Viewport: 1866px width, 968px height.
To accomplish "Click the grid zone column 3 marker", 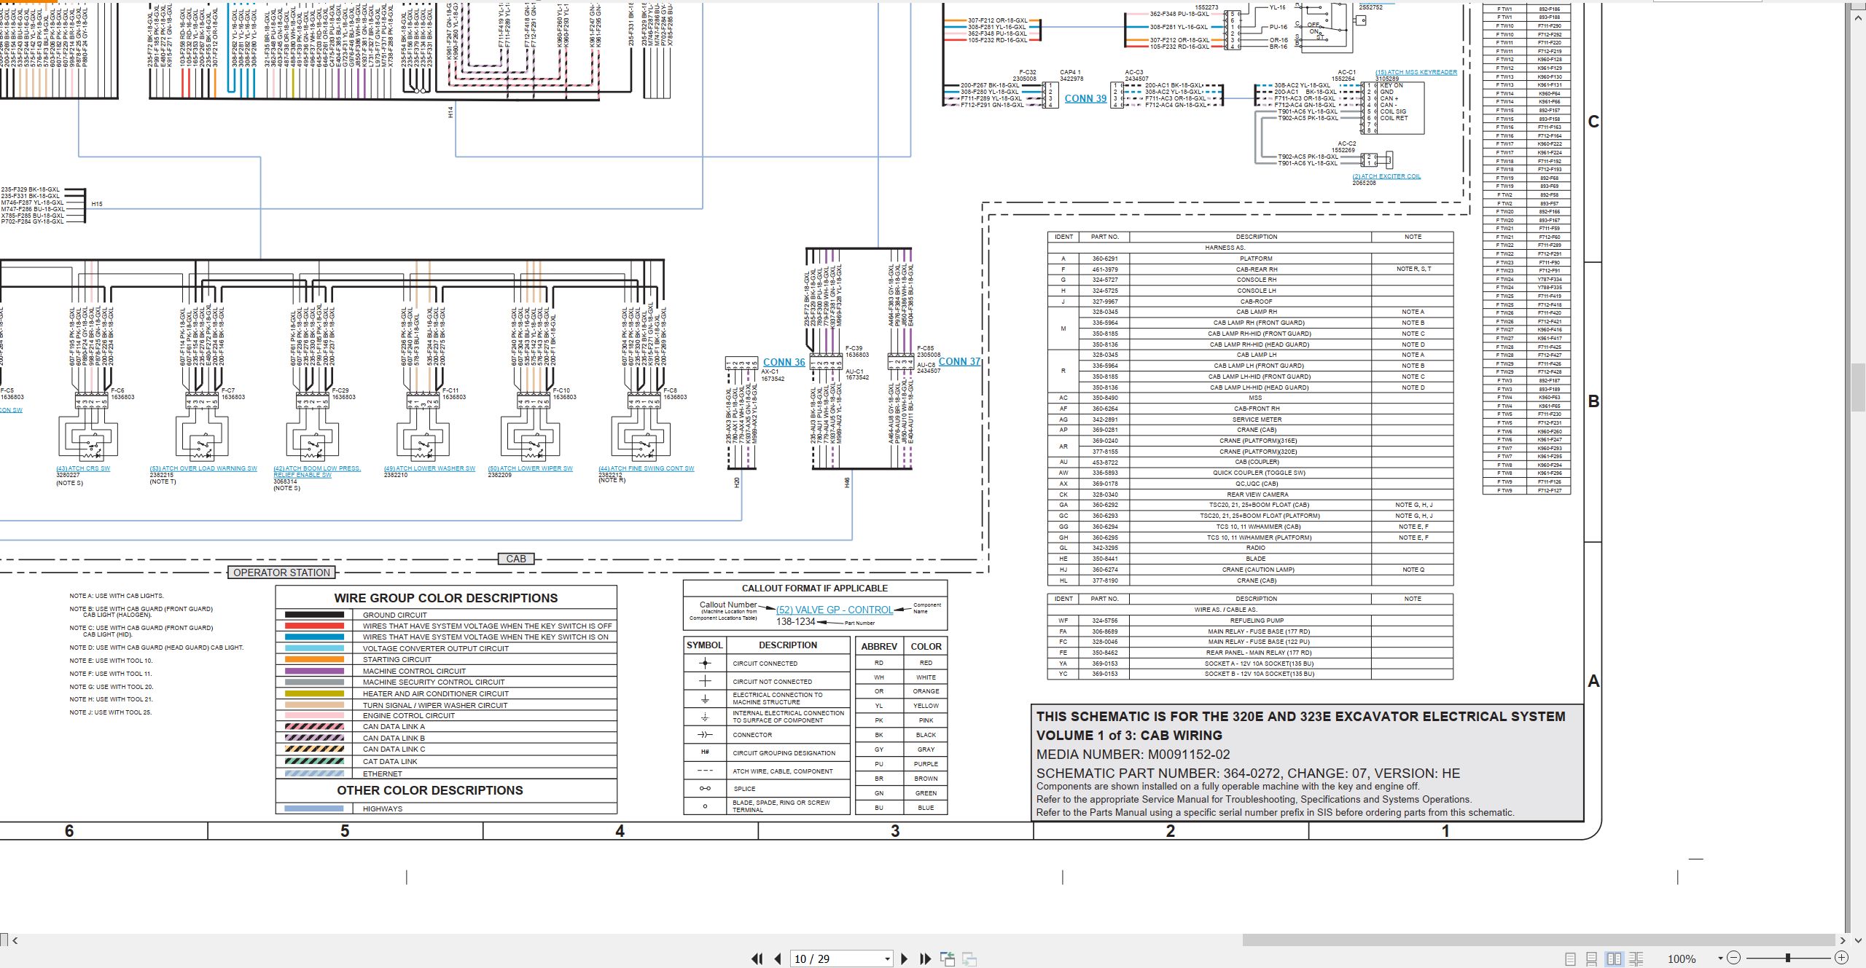I will point(895,831).
